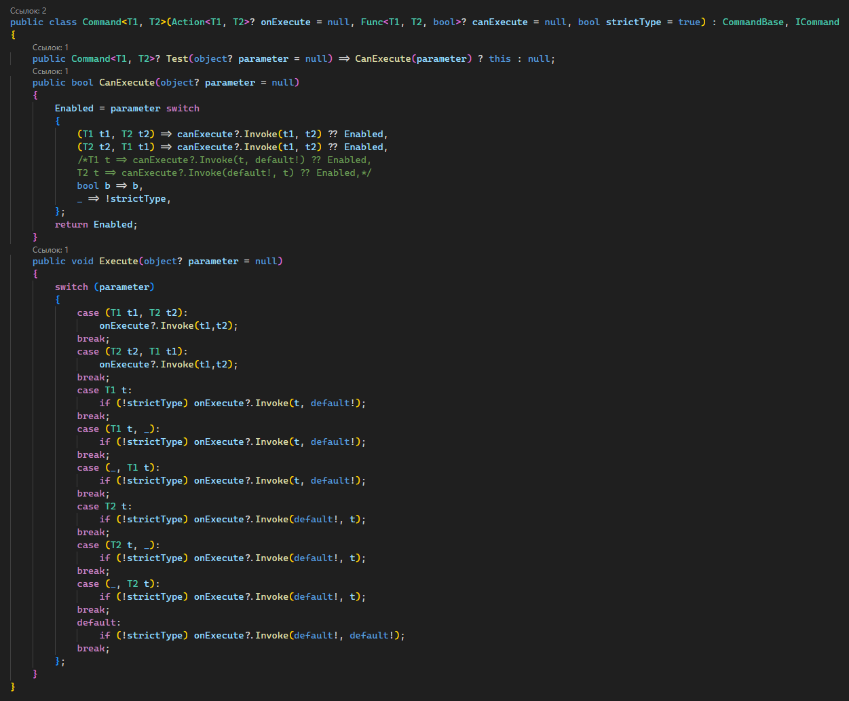Click the "case (T2 t2, T1 t1):" label
The height and width of the screenshot is (701, 849).
(x=132, y=351)
